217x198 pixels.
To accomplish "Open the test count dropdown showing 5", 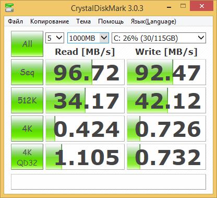I will coord(55,38).
